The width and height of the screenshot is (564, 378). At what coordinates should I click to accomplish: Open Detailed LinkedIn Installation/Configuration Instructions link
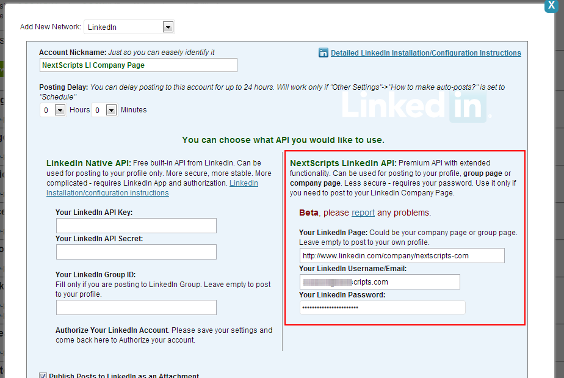click(x=426, y=53)
